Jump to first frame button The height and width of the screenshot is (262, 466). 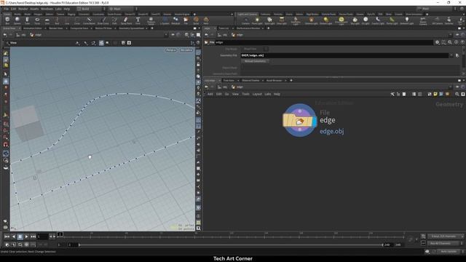pyautogui.click(x=7, y=237)
